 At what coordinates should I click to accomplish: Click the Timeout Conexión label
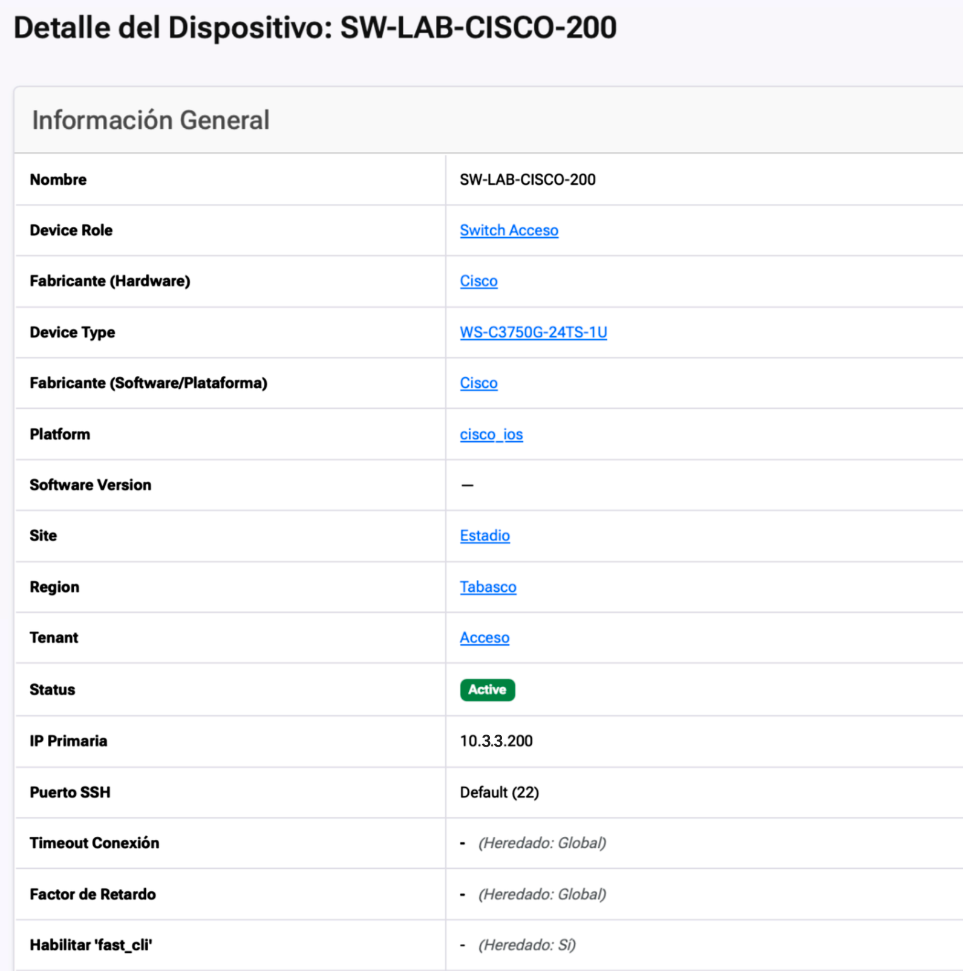[94, 843]
